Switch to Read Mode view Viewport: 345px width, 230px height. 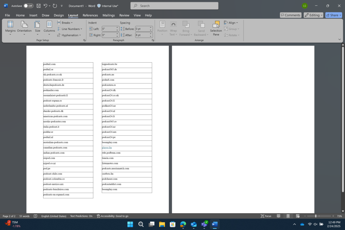click(278, 216)
